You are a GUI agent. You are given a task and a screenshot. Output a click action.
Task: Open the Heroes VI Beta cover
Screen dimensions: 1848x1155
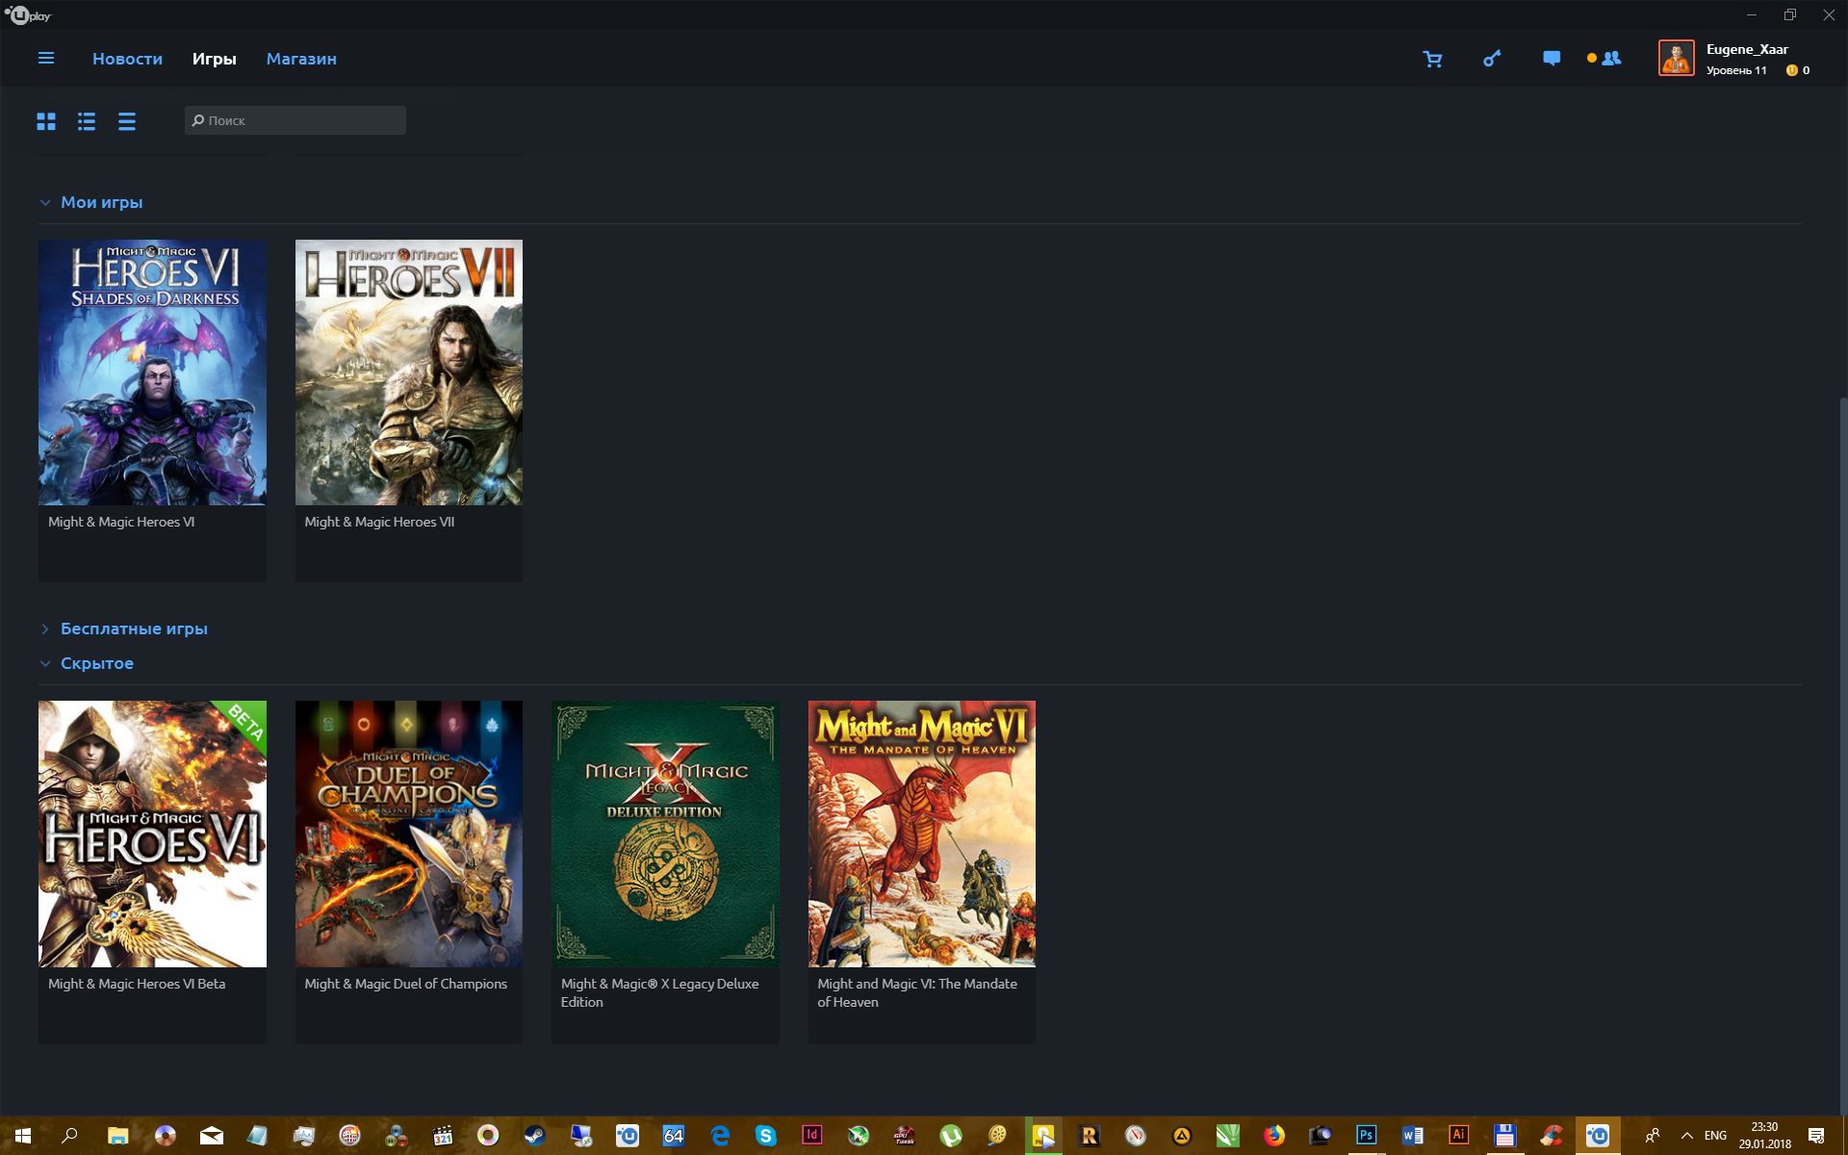152,834
